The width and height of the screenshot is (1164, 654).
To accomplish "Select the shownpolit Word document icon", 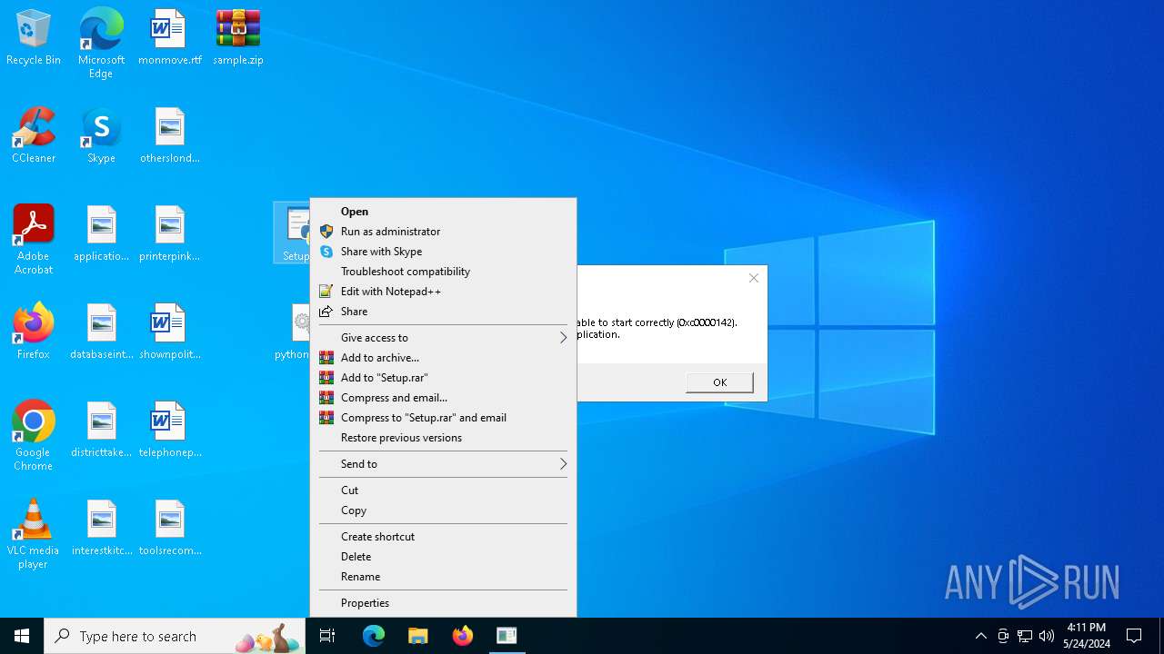I will (x=170, y=332).
